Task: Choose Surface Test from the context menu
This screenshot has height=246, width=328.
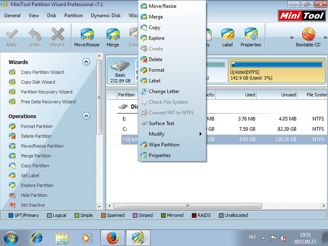Action: click(x=172, y=124)
